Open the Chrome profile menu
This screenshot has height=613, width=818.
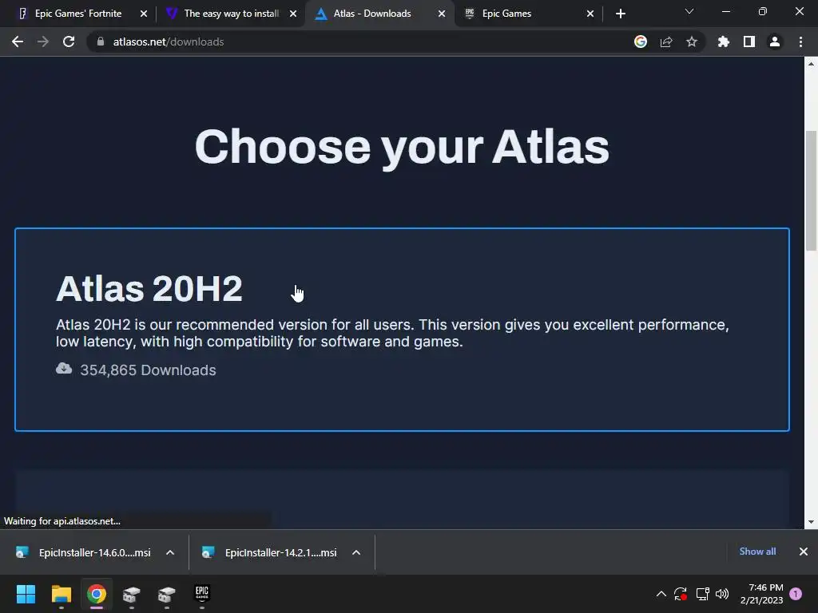pos(775,42)
